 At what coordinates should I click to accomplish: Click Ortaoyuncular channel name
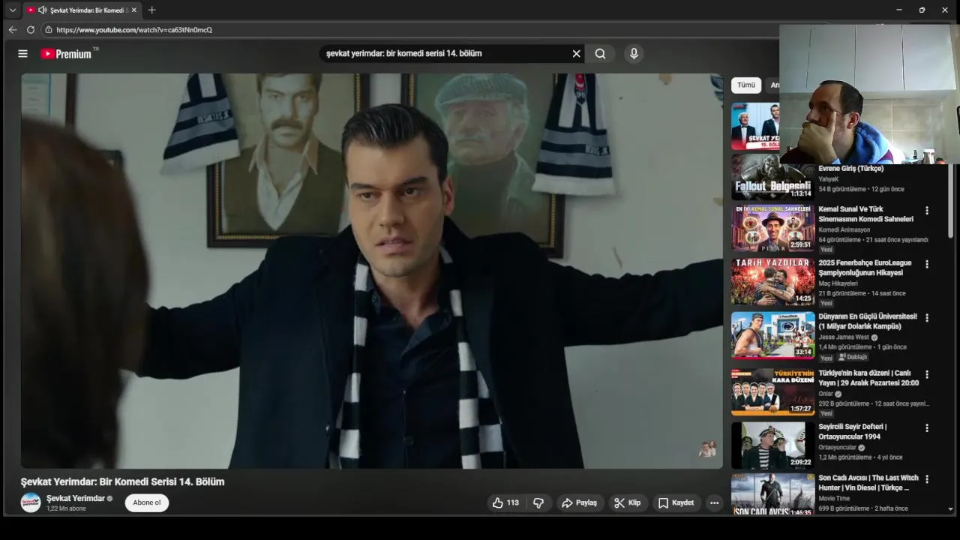837,447
